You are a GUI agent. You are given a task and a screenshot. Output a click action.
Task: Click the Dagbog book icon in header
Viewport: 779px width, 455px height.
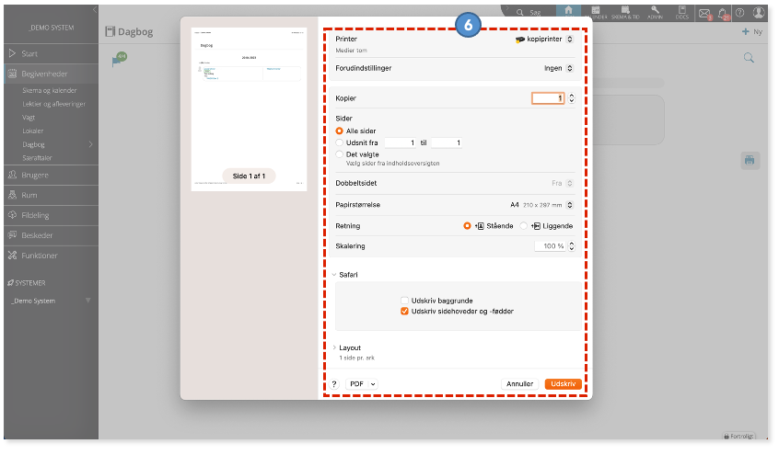click(110, 32)
